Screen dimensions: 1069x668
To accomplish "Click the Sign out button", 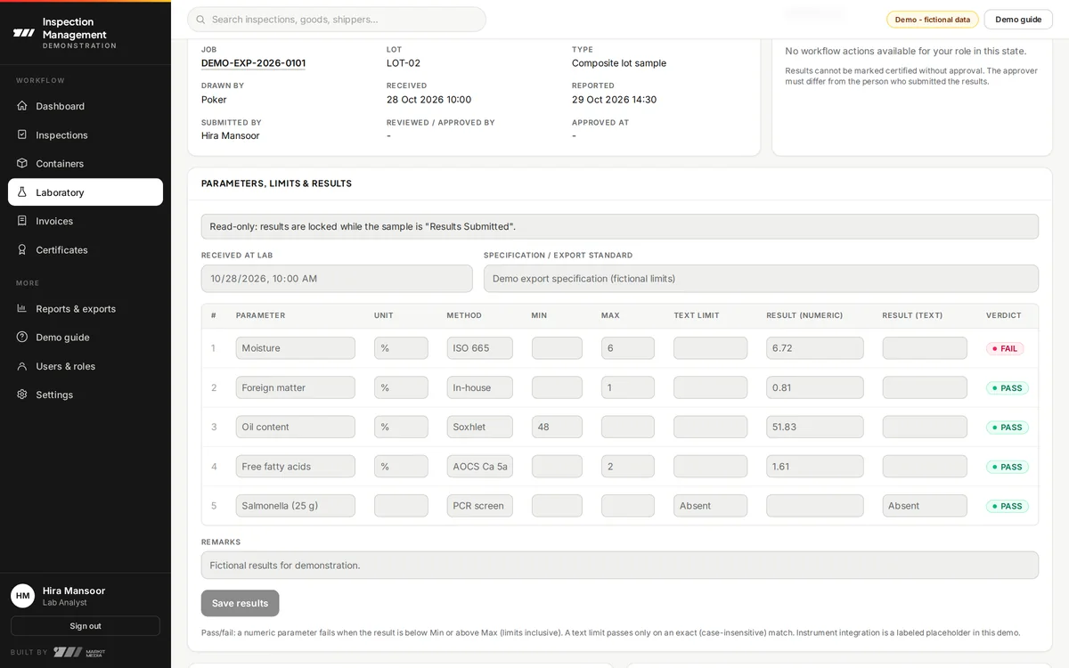I will pos(86,626).
